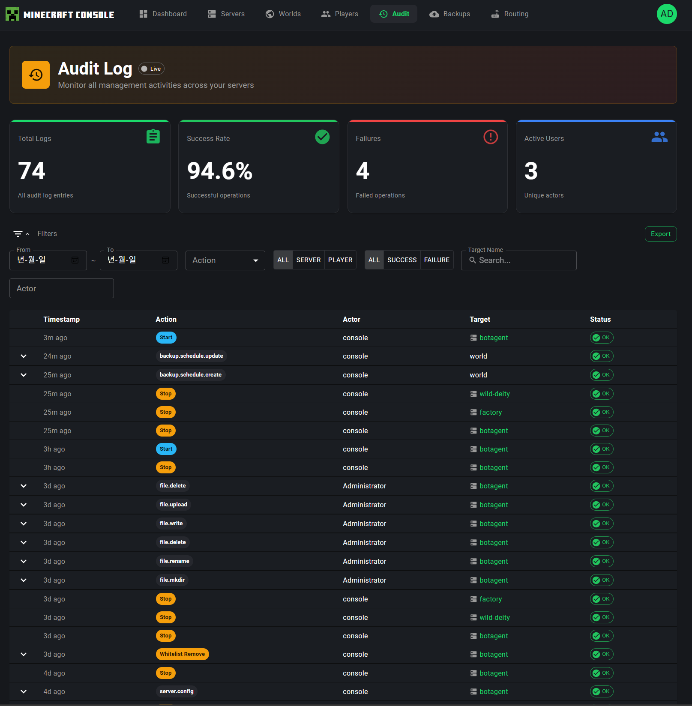Click the Active Users people icon
The height and width of the screenshot is (706, 692).
[659, 137]
